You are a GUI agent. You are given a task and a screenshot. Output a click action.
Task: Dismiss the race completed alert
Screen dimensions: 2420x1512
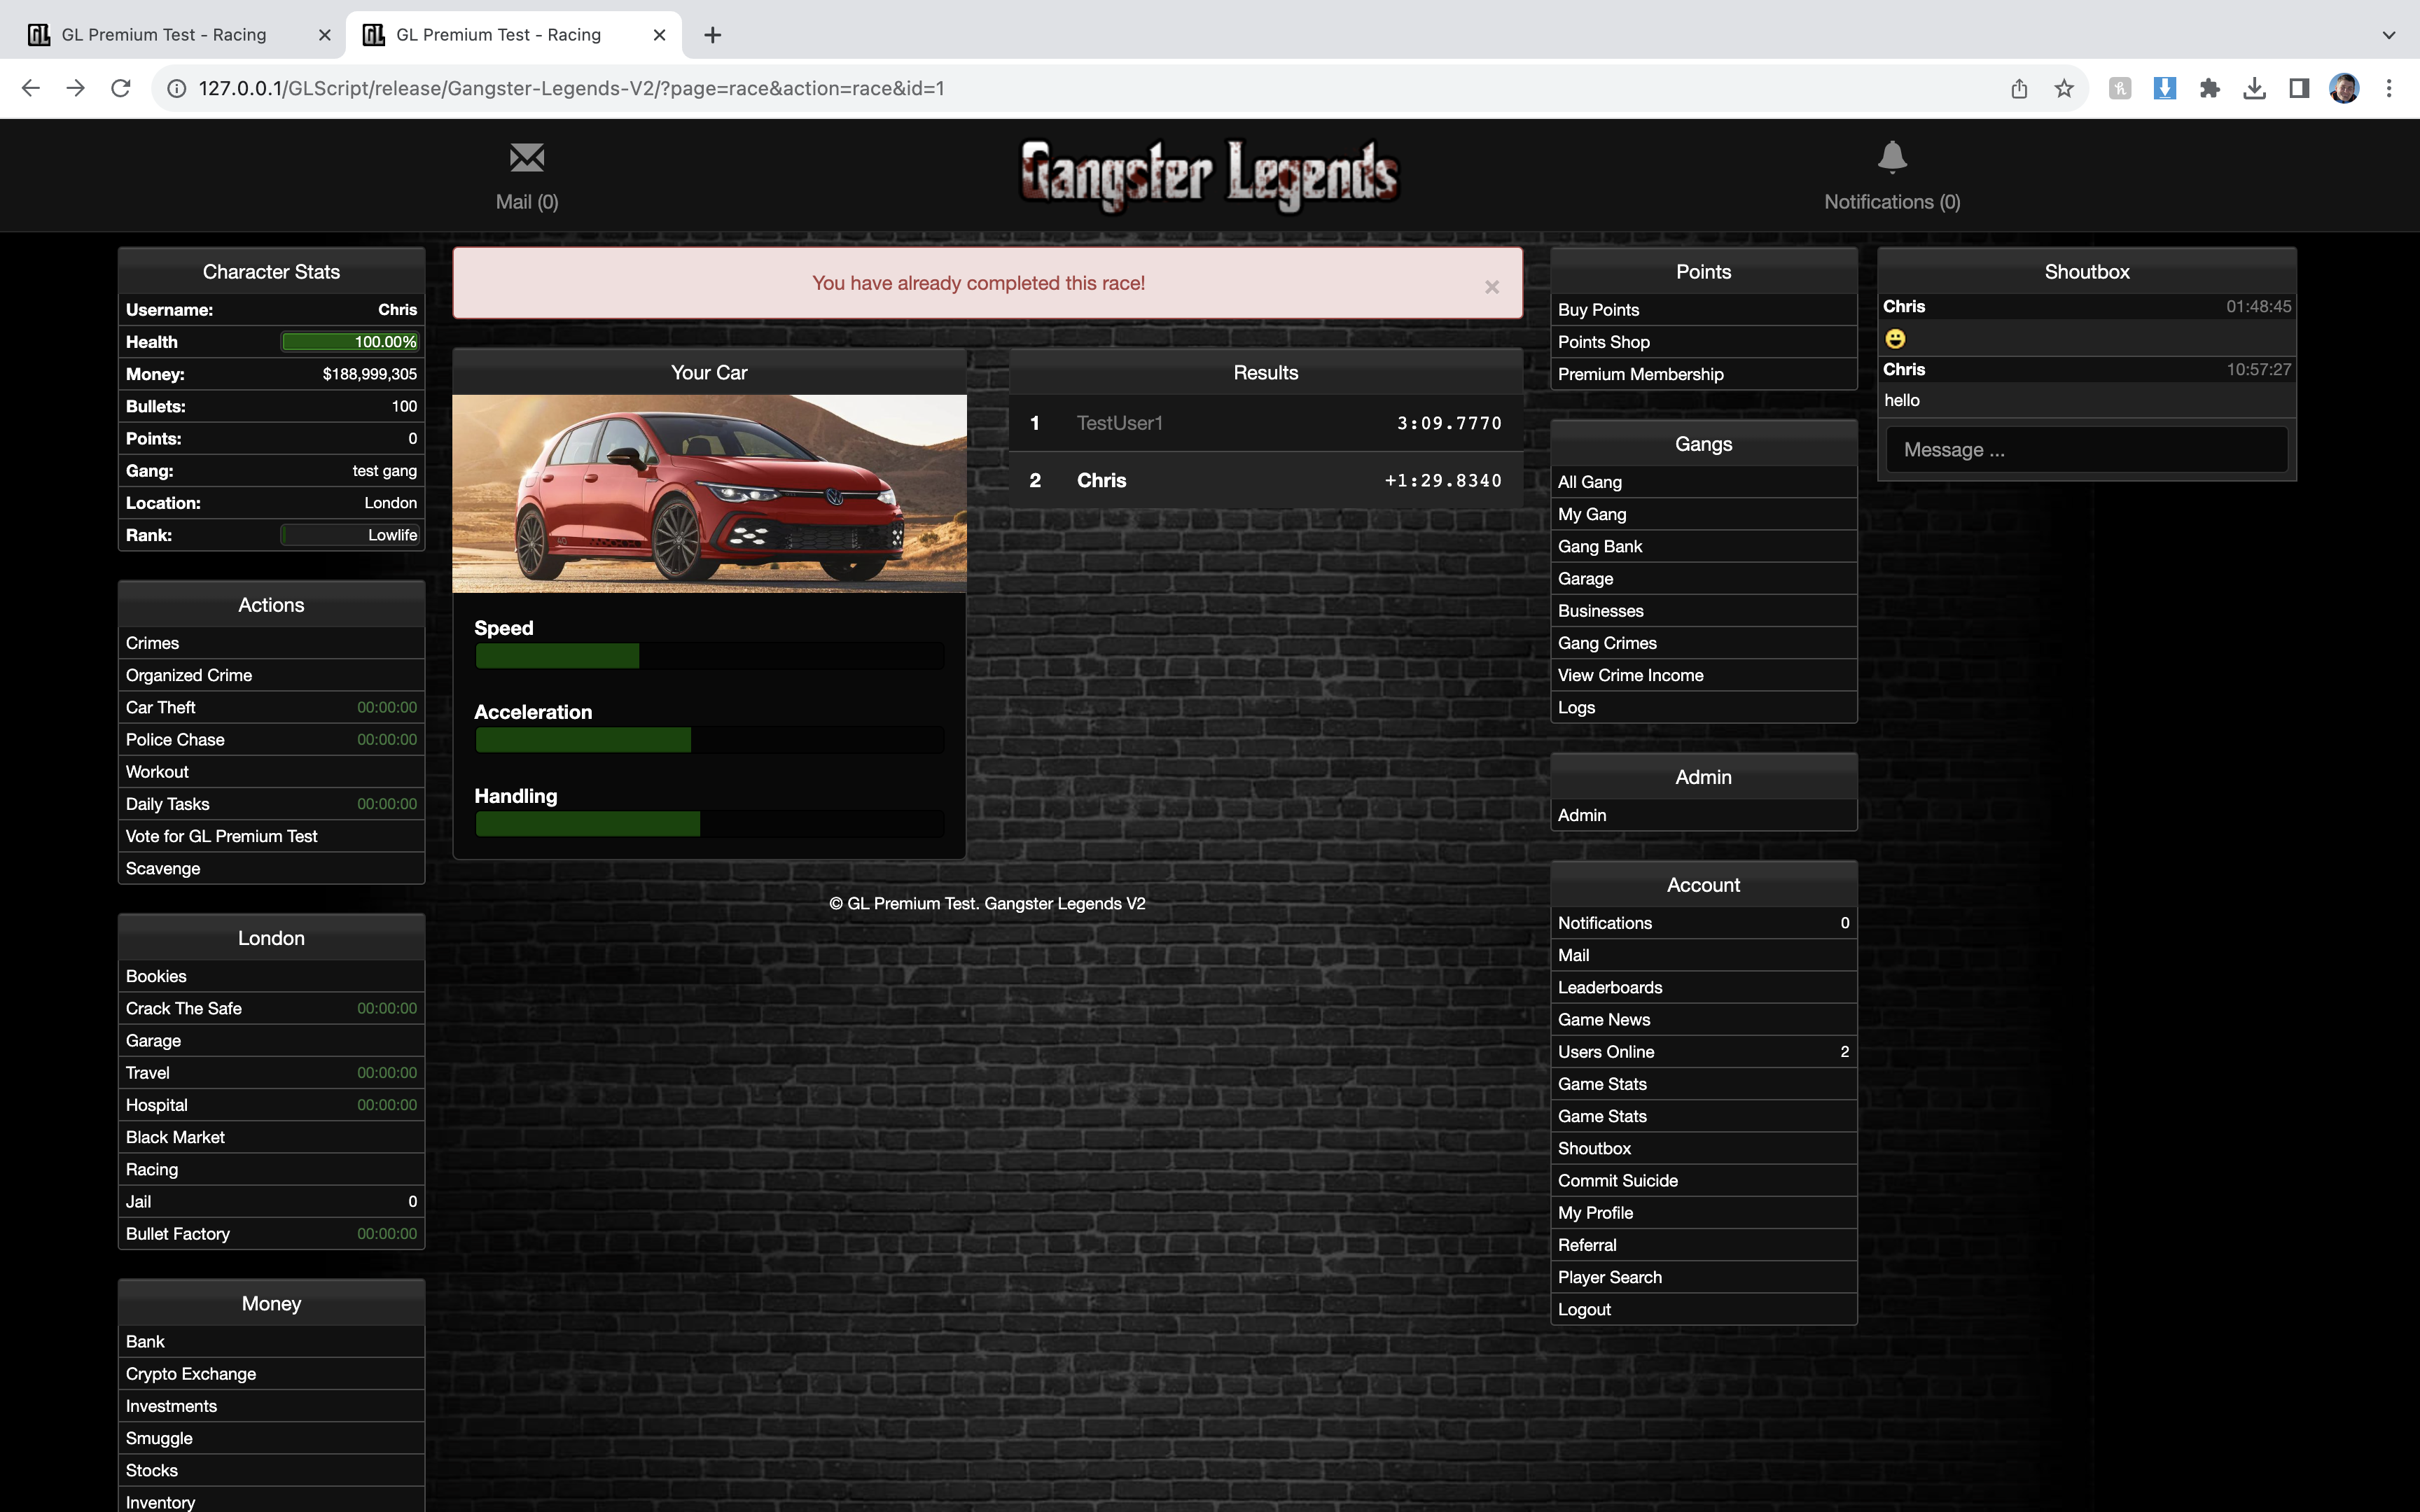(1491, 287)
